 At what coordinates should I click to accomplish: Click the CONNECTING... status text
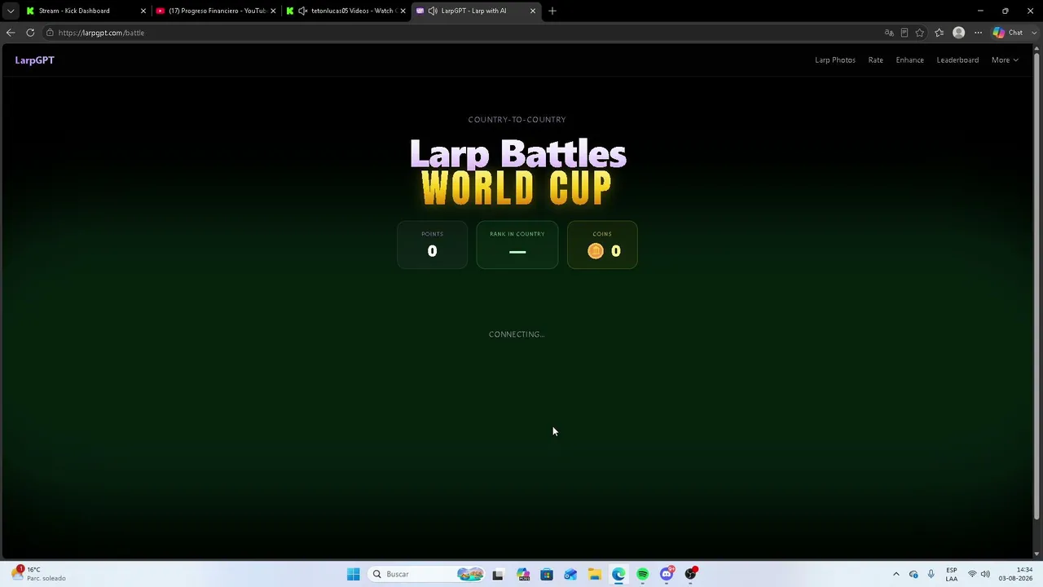(517, 334)
